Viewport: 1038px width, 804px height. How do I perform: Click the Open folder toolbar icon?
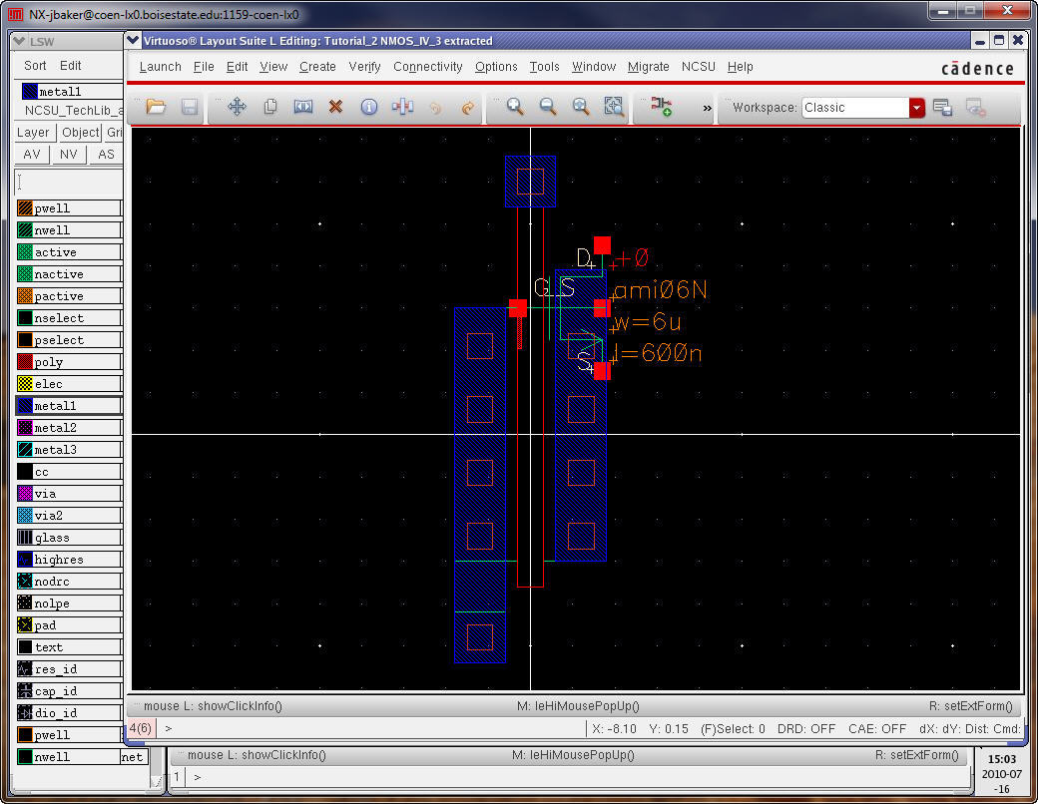point(155,107)
